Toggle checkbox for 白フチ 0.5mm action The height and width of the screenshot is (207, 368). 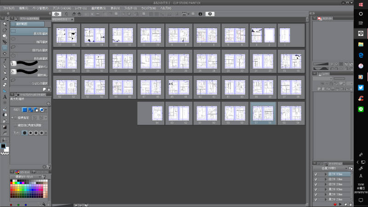click(x=316, y=174)
